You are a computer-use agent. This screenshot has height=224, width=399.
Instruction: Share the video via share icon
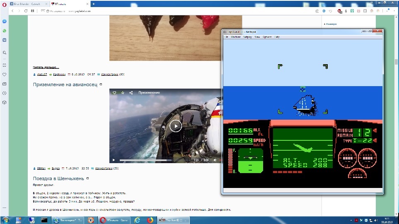(131, 93)
